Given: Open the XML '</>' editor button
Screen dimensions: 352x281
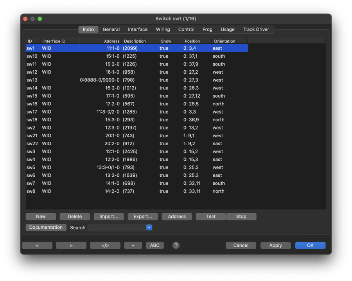Looking at the screenshot, I should coord(105,245).
